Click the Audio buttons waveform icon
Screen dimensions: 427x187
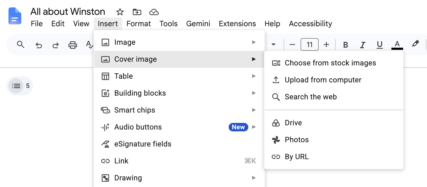[x=105, y=127]
